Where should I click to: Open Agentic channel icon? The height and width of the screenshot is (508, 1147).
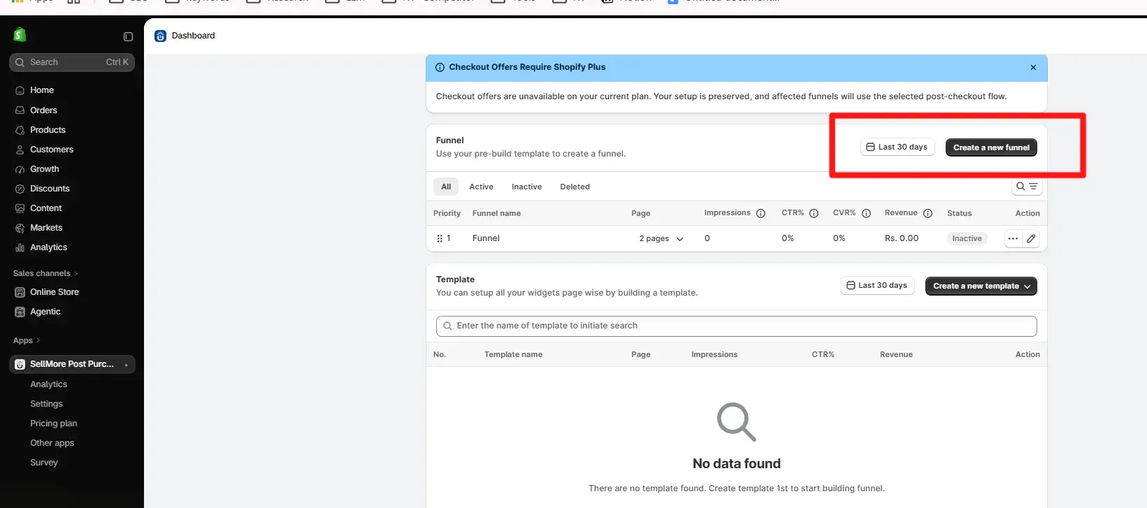click(20, 312)
